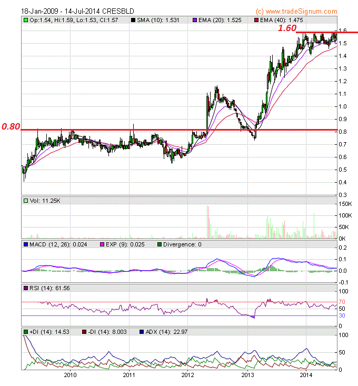Screen dimensions: 358x386
Task: Click the -DI (14): 8.003 label
Action: click(107, 332)
